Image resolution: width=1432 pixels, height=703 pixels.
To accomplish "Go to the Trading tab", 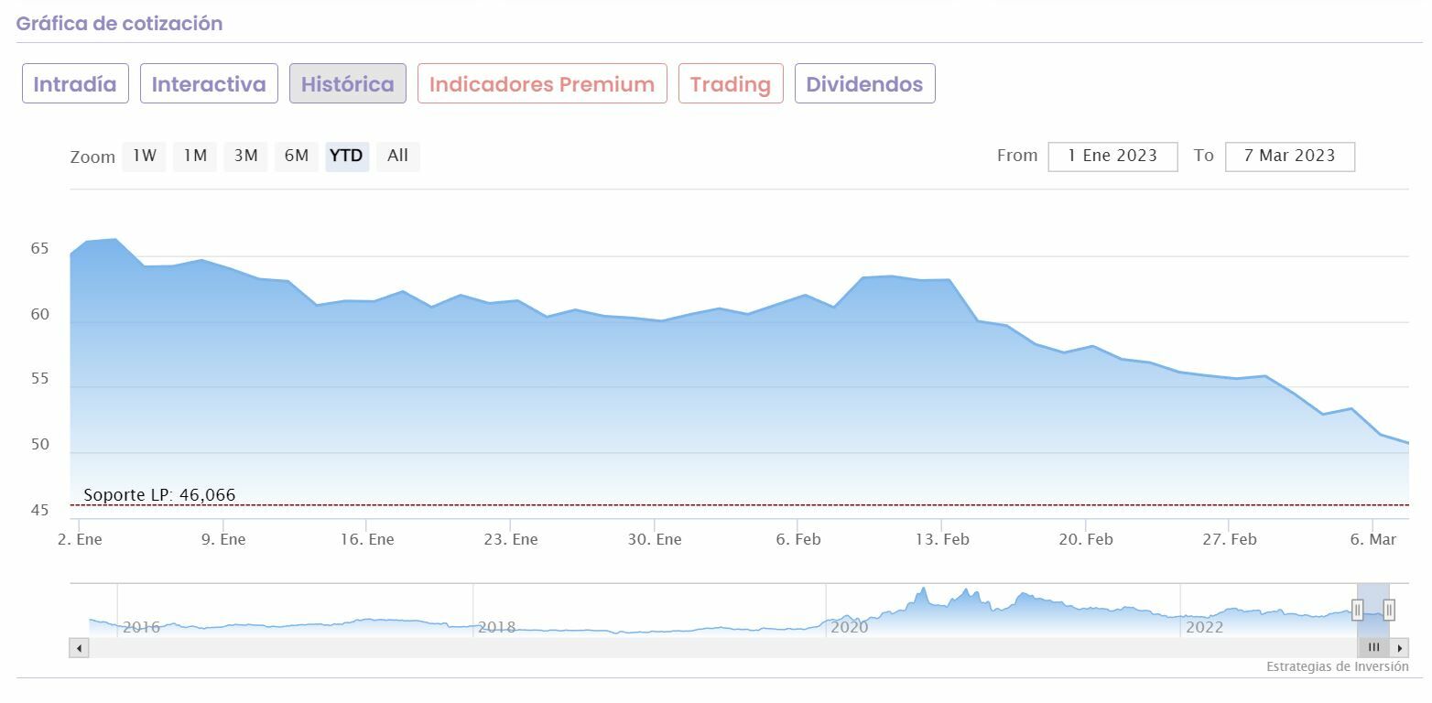I will click(731, 84).
